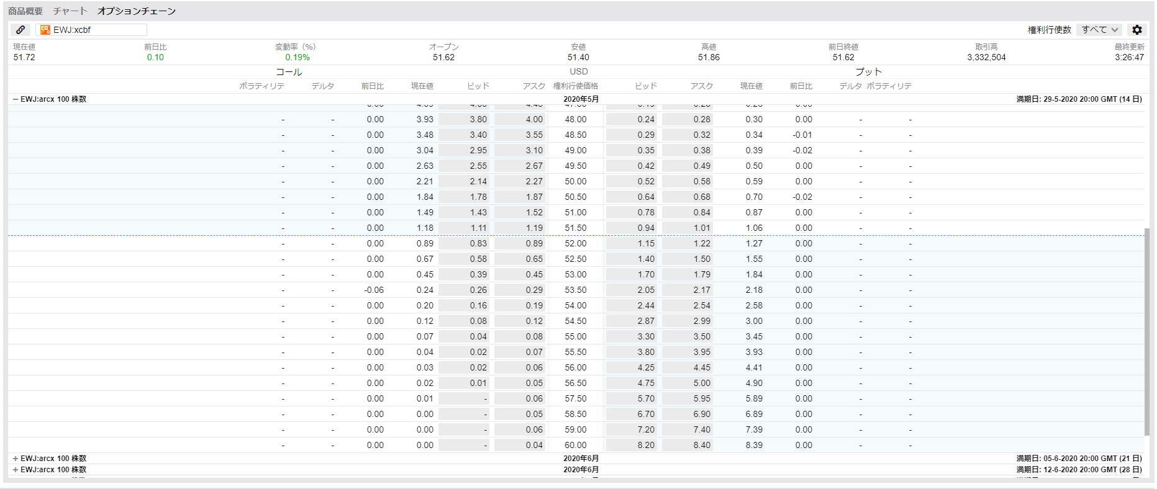Click the EWJ:xcbf instrument search field

point(98,30)
